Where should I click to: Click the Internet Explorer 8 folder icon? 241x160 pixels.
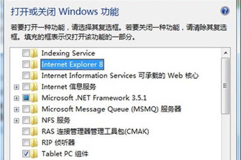coord(34,64)
